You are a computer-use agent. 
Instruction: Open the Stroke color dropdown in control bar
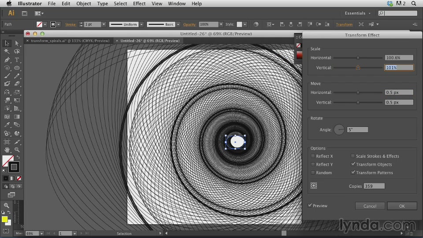pos(59,24)
